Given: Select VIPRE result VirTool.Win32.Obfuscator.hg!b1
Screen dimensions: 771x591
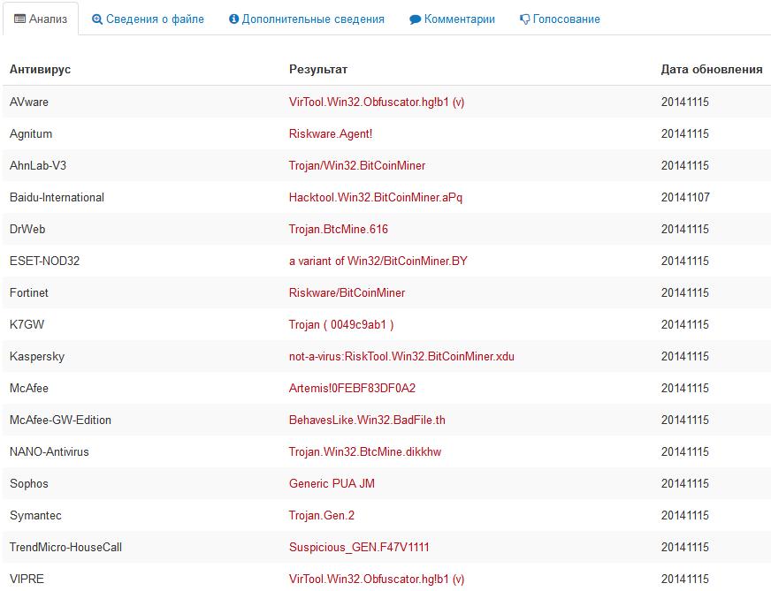Looking at the screenshot, I should click(x=377, y=580).
